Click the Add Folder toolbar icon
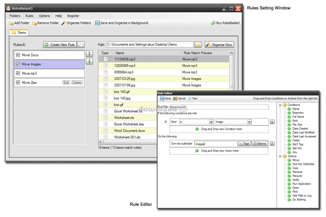This screenshot has height=217, width=326. coord(11,23)
